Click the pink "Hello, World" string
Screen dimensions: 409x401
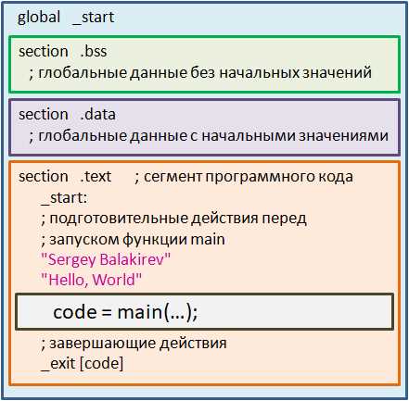[92, 280]
